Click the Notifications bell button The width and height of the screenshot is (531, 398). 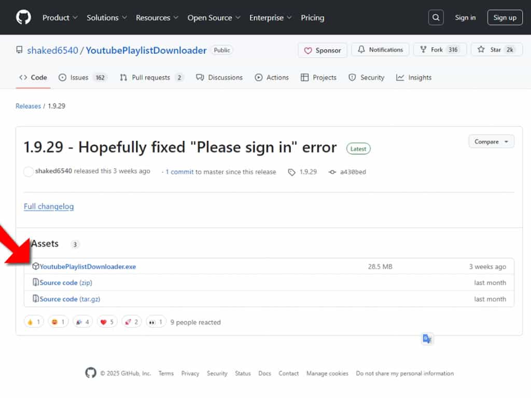[x=380, y=50]
